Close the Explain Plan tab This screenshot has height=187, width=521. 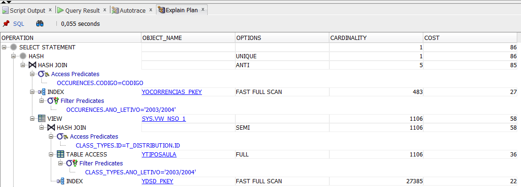point(203,10)
